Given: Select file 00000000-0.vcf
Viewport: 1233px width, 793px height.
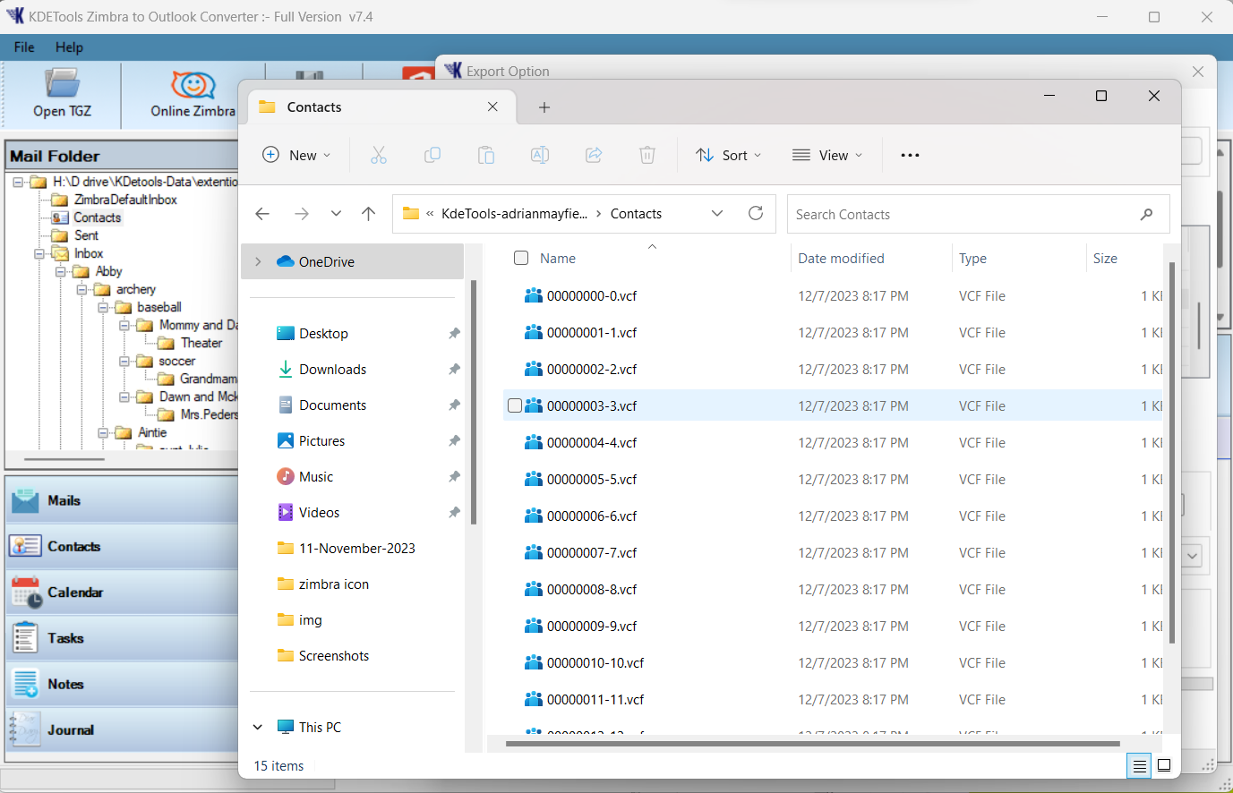Looking at the screenshot, I should click(592, 295).
